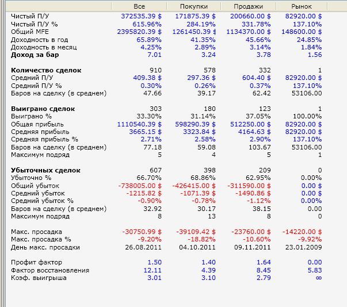Click the 'Продажи' column header
The image size is (347, 307).
click(x=248, y=6)
